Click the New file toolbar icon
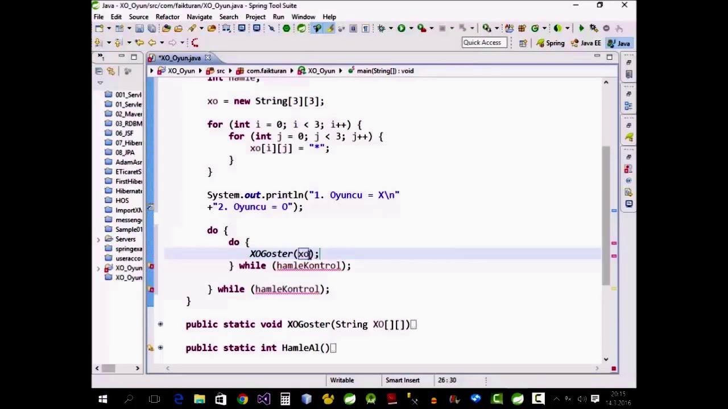This screenshot has height=409, width=728. click(x=99, y=28)
